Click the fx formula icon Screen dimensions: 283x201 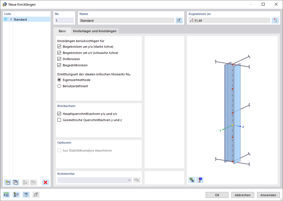pos(36,195)
